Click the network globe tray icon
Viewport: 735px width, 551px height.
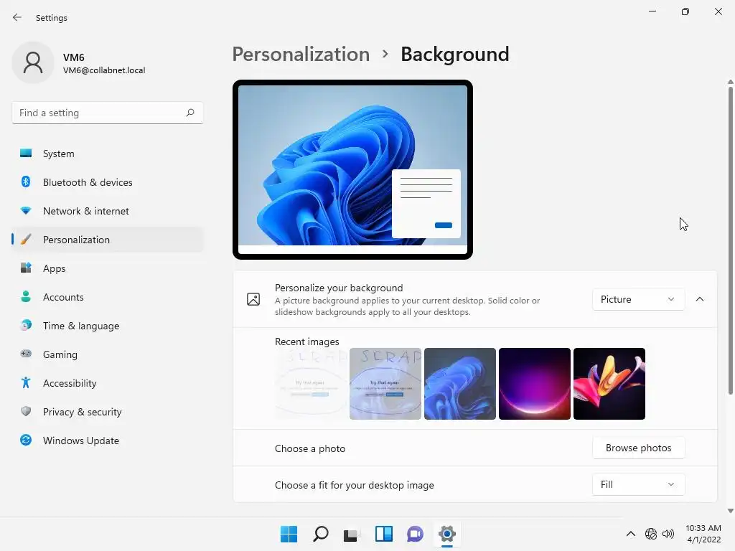coord(650,534)
